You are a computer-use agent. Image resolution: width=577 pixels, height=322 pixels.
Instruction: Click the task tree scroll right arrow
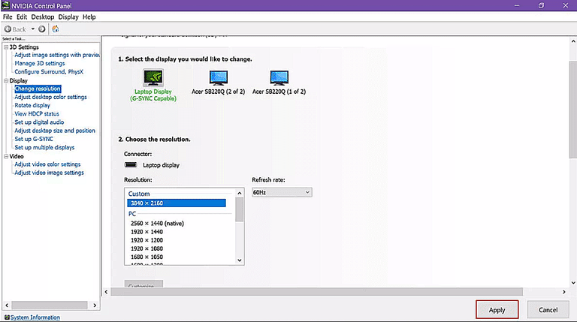pos(95,305)
